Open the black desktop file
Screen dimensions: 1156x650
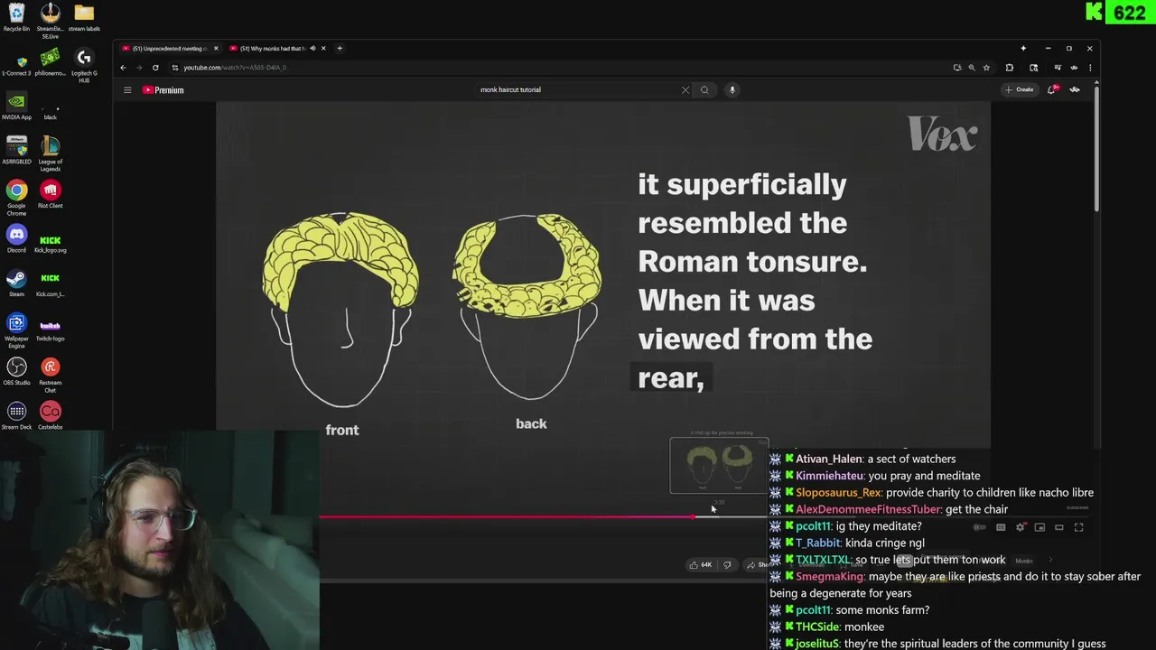(x=51, y=110)
